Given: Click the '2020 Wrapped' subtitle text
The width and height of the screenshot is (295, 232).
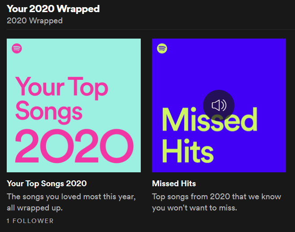Looking at the screenshot, I should tap(35, 21).
